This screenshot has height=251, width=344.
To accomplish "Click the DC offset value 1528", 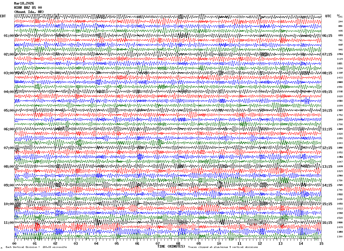I will (x=340, y=218).
